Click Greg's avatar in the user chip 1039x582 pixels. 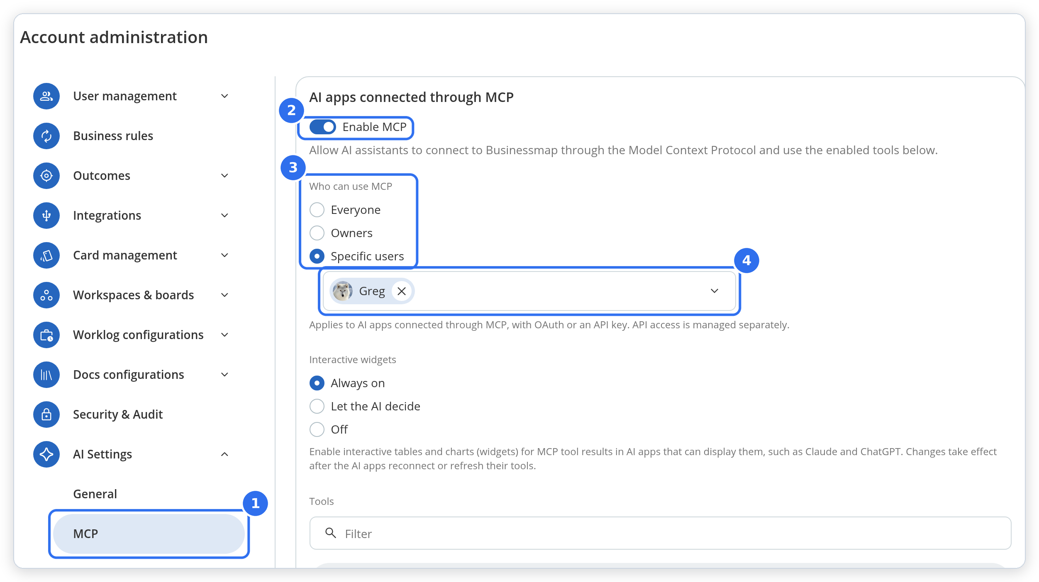point(343,291)
